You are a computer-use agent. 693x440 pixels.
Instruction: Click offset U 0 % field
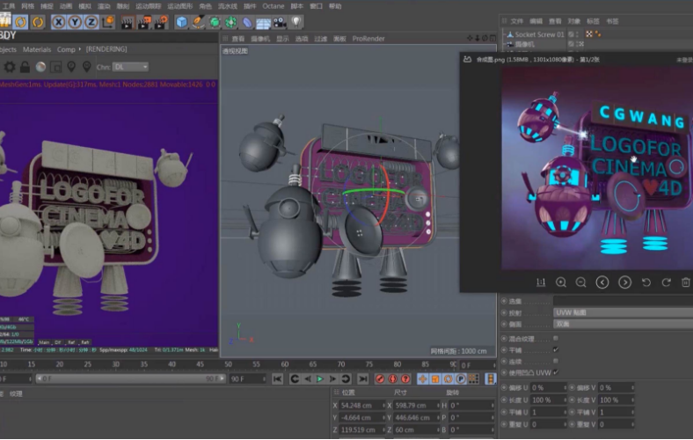point(548,388)
